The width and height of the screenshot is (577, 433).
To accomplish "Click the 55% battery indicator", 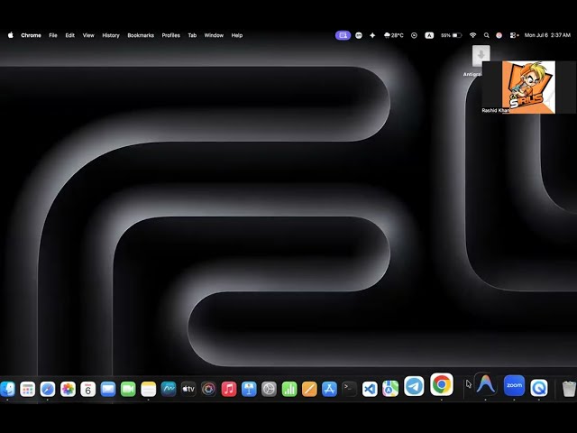I will (x=451, y=35).
